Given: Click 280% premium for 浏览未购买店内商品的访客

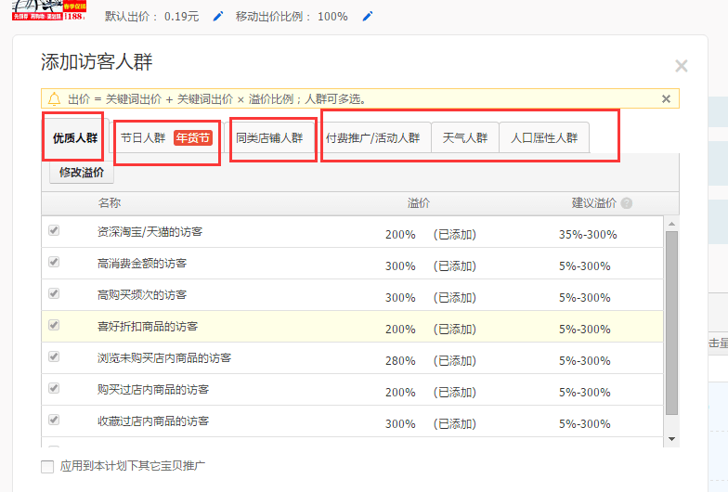Looking at the screenshot, I should click(x=400, y=360).
